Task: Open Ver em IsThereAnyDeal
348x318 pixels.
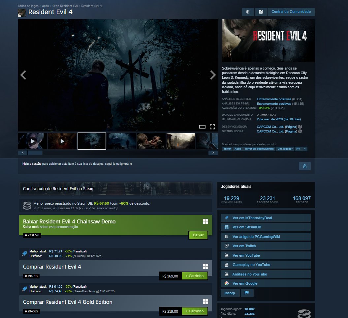Action: pos(266,218)
